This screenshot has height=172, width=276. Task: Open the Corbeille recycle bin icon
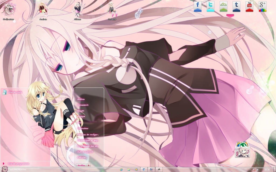(112, 9)
